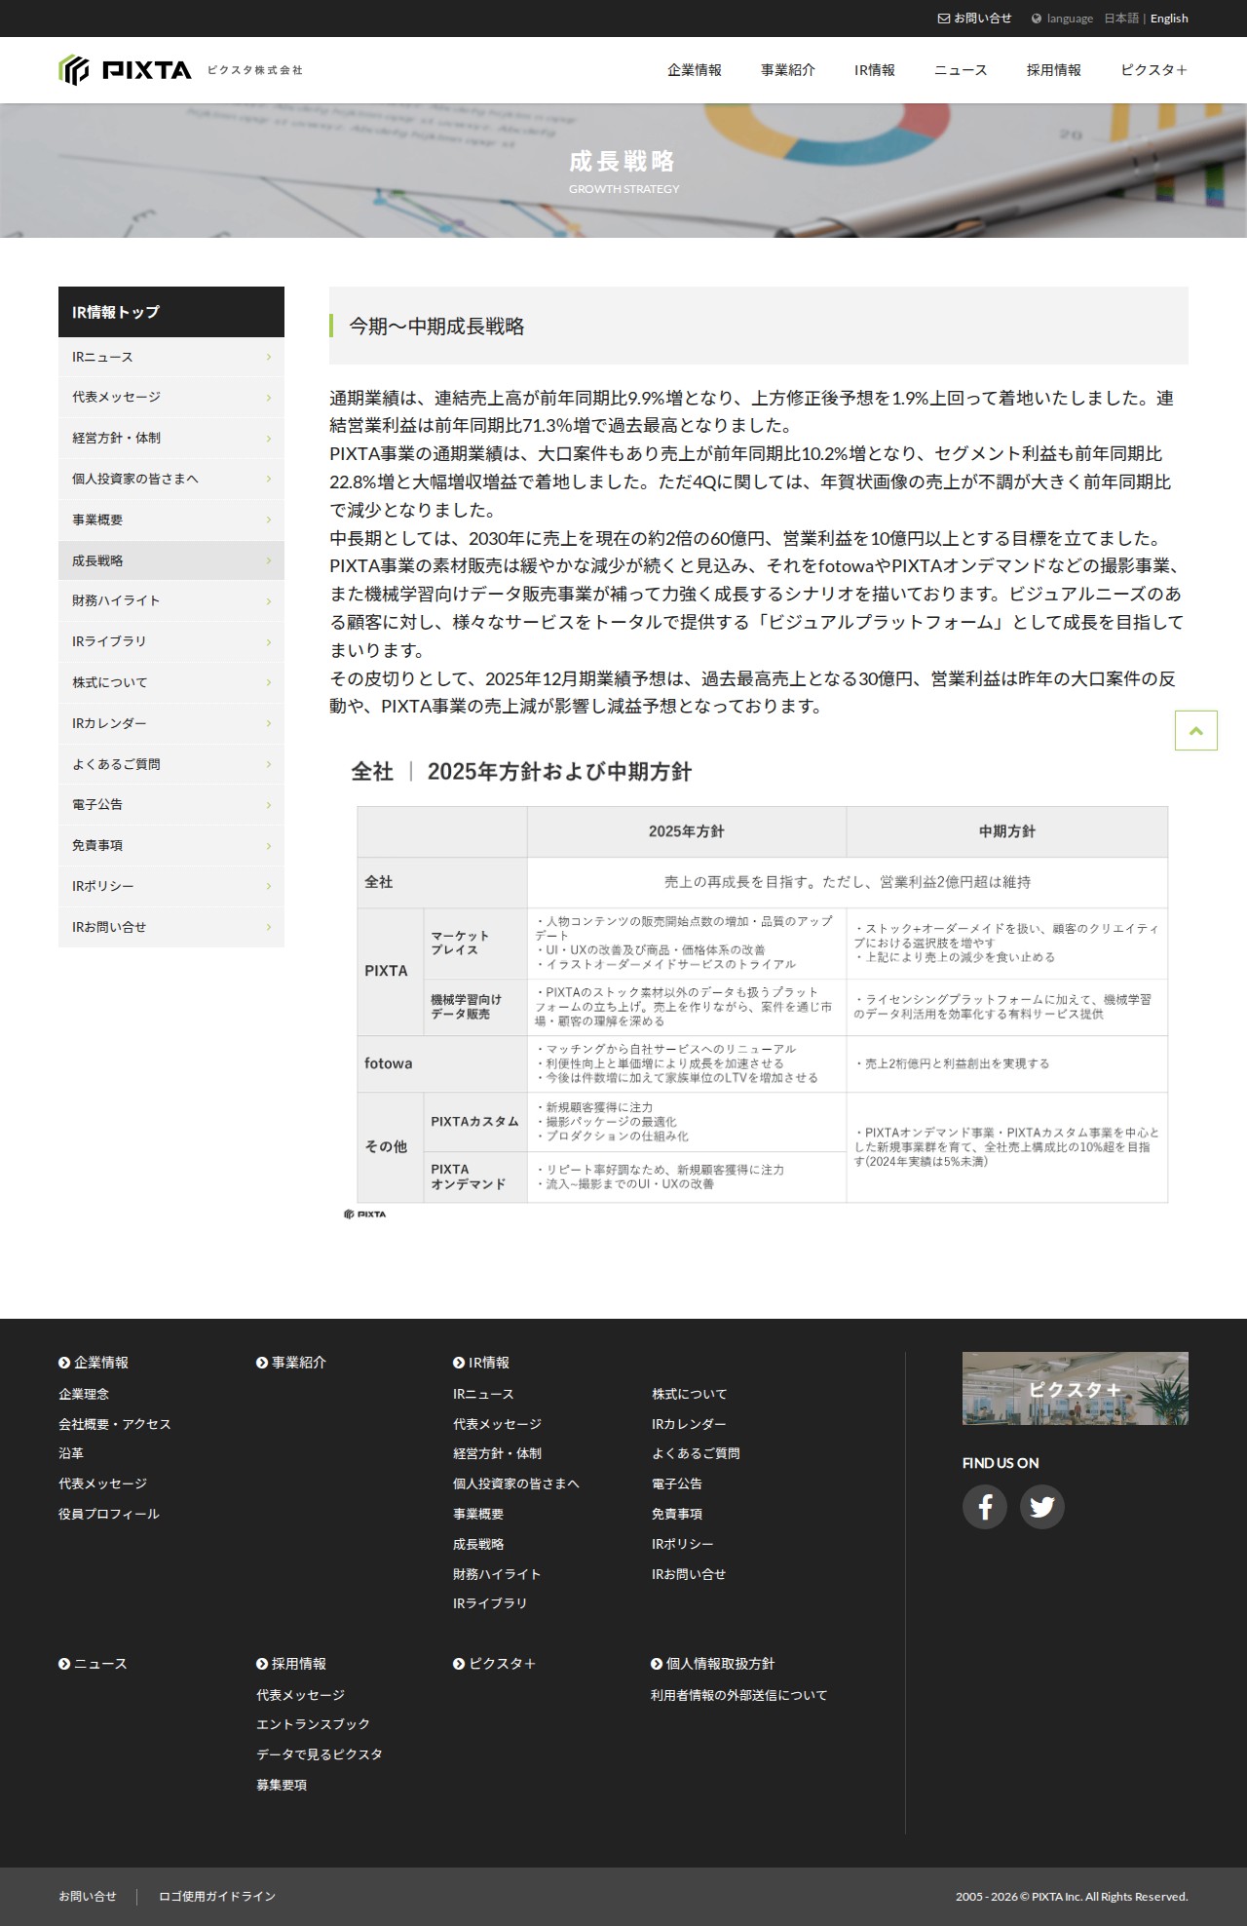Viewport: 1247px width, 1926px height.
Task: Open 会社概要・アクセス footer link
Action: [115, 1425]
